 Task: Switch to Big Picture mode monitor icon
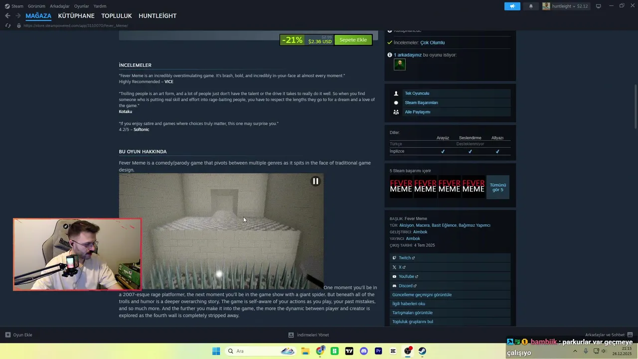coord(599,6)
